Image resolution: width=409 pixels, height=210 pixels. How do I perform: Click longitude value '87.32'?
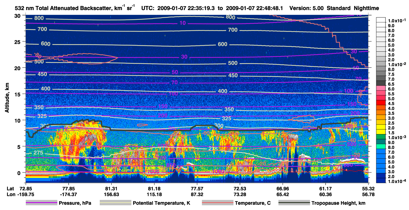click(197, 195)
